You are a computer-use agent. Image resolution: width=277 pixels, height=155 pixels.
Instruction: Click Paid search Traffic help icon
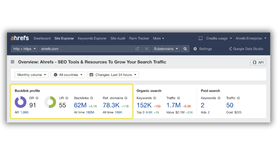(238, 98)
